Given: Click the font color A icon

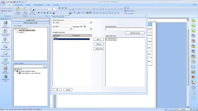Looking at the screenshot, I should click(x=54, y=13).
